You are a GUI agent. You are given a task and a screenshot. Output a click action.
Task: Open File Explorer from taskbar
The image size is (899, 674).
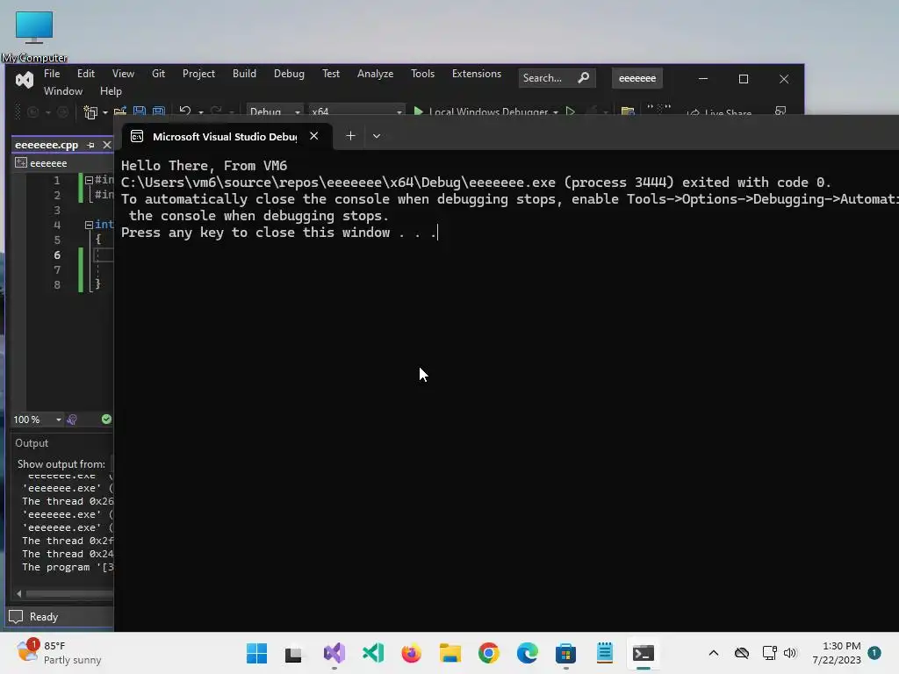450,653
